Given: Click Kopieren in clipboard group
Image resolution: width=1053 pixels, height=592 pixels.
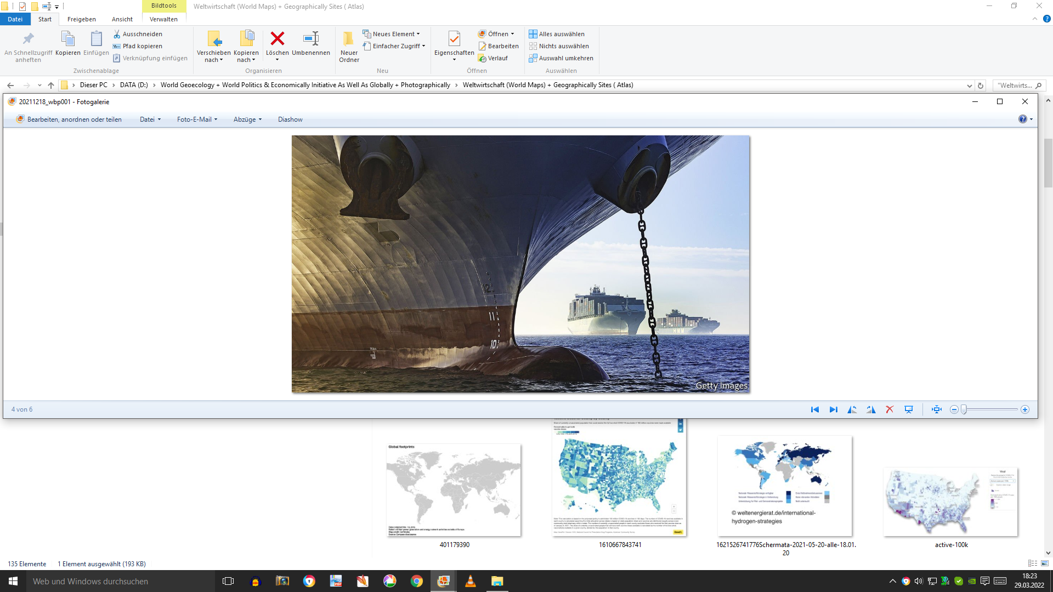Looking at the screenshot, I should (x=68, y=43).
